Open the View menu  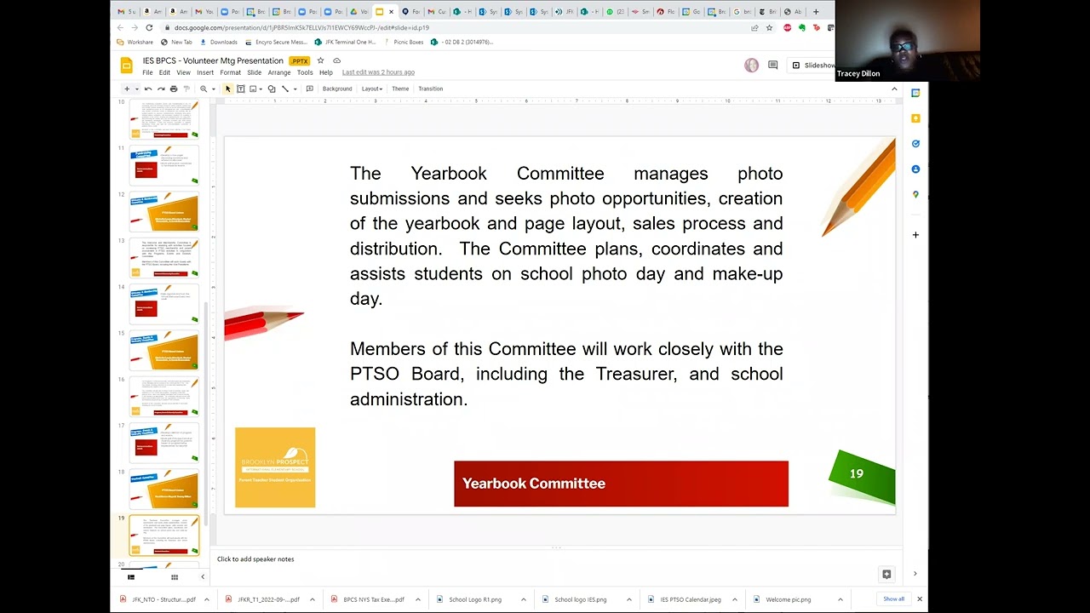(183, 72)
